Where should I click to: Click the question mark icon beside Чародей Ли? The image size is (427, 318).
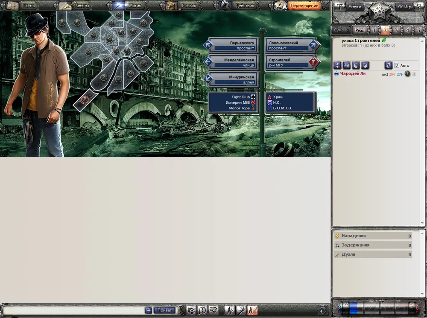pos(414,74)
